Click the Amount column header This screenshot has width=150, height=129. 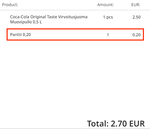(x=105, y=5)
